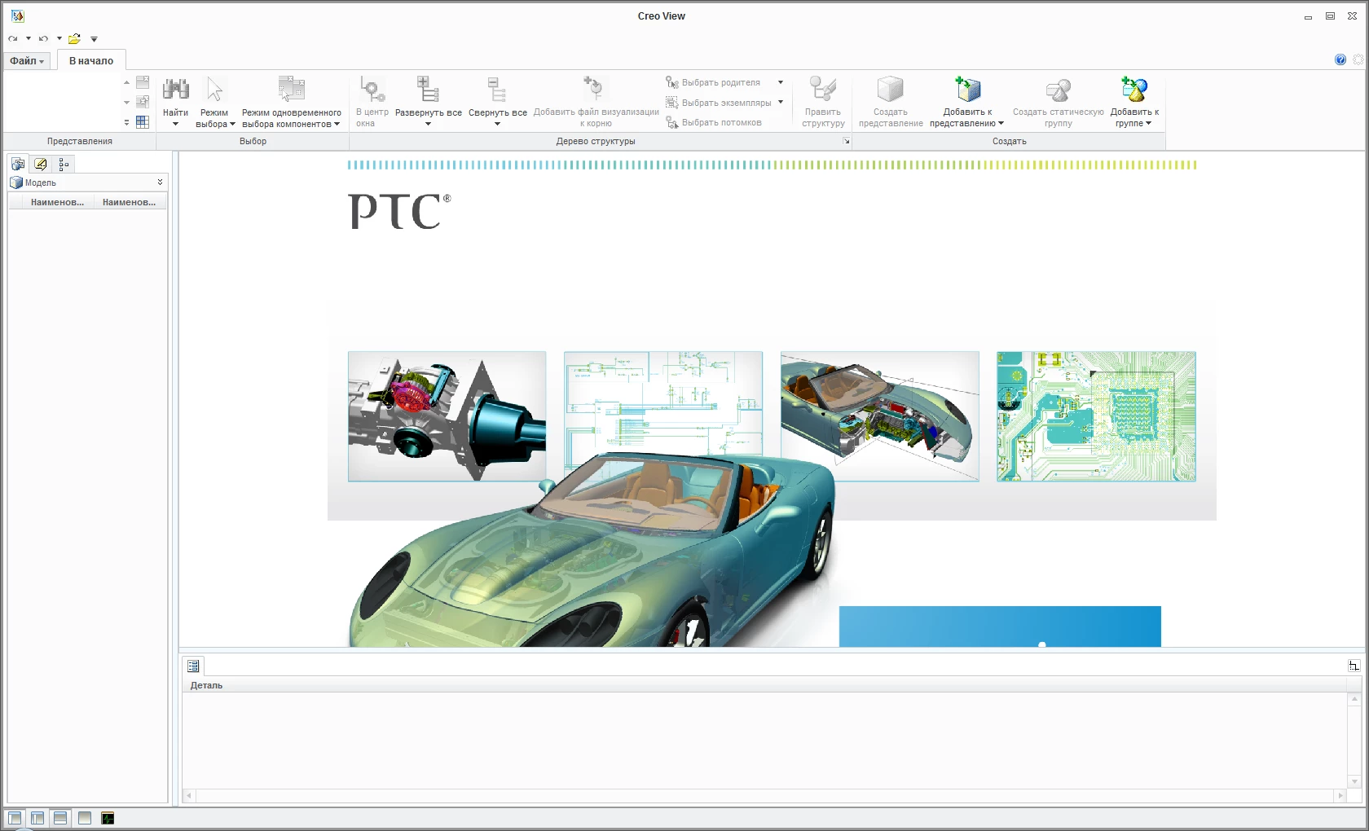1369x831 pixels.
Task: Open Customize Quick Access Toolbar arrow
Action: (94, 38)
